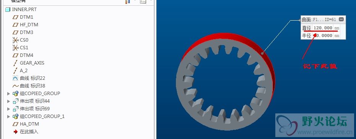Click the 半径 value field
356x139 pixels.
(323, 36)
